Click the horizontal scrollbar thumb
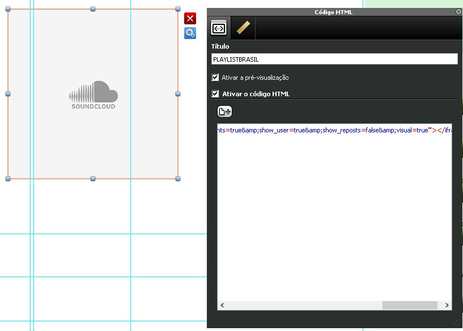The image size is (463, 331). 410,306
